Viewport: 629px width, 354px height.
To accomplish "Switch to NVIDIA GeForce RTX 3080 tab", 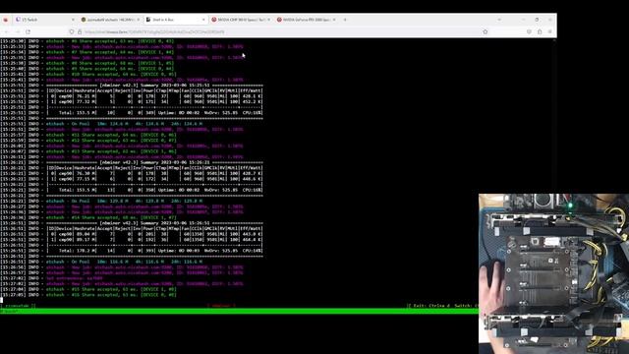I will pos(306,20).
